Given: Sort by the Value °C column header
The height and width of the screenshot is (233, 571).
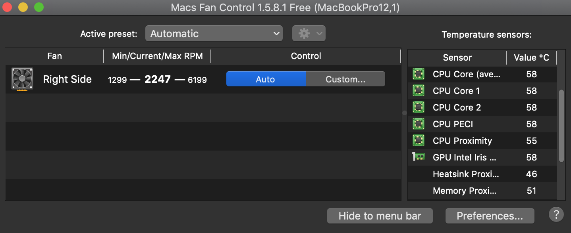Looking at the screenshot, I should [x=531, y=57].
